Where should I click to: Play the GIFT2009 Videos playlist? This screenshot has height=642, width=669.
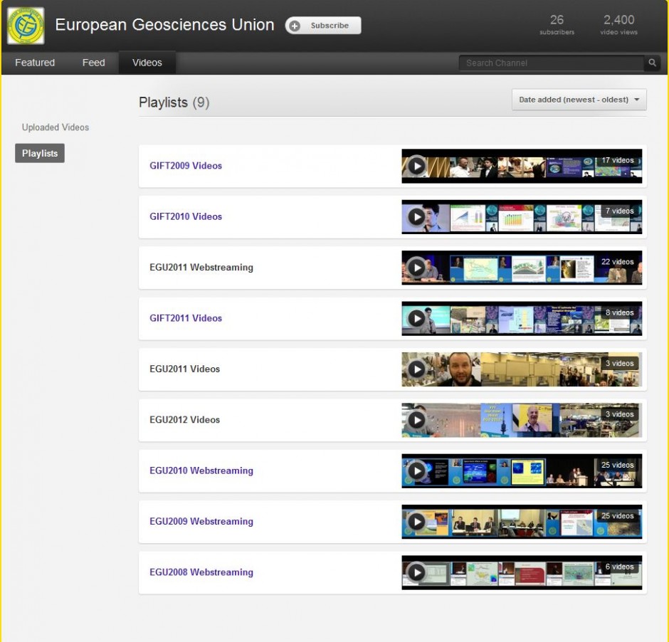(416, 166)
